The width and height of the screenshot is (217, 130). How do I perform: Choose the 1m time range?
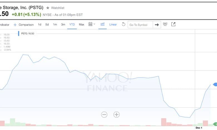pyautogui.click(x=55, y=24)
